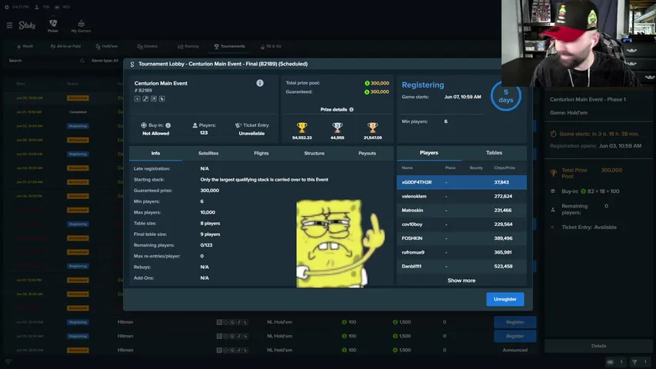Open the Poker section with the cards icon
The height and width of the screenshot is (369, 656).
(53, 25)
